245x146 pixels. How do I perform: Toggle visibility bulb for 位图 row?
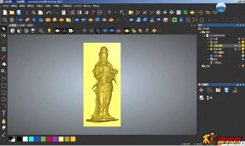pos(243,42)
